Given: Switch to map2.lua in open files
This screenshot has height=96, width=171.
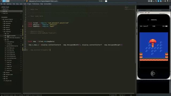Looking at the screenshot, I should click(5, 13).
